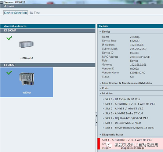Collapse the Modules section
The image size is (163, 152).
[100, 94]
